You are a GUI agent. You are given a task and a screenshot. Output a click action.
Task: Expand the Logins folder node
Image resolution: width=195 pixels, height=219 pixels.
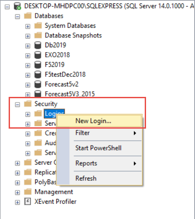[28, 114]
